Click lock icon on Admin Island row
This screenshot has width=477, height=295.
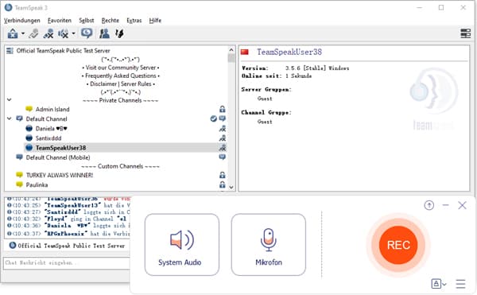click(223, 109)
